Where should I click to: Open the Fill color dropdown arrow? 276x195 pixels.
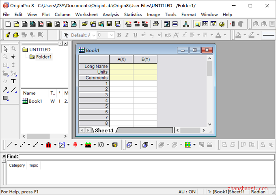point(245,35)
